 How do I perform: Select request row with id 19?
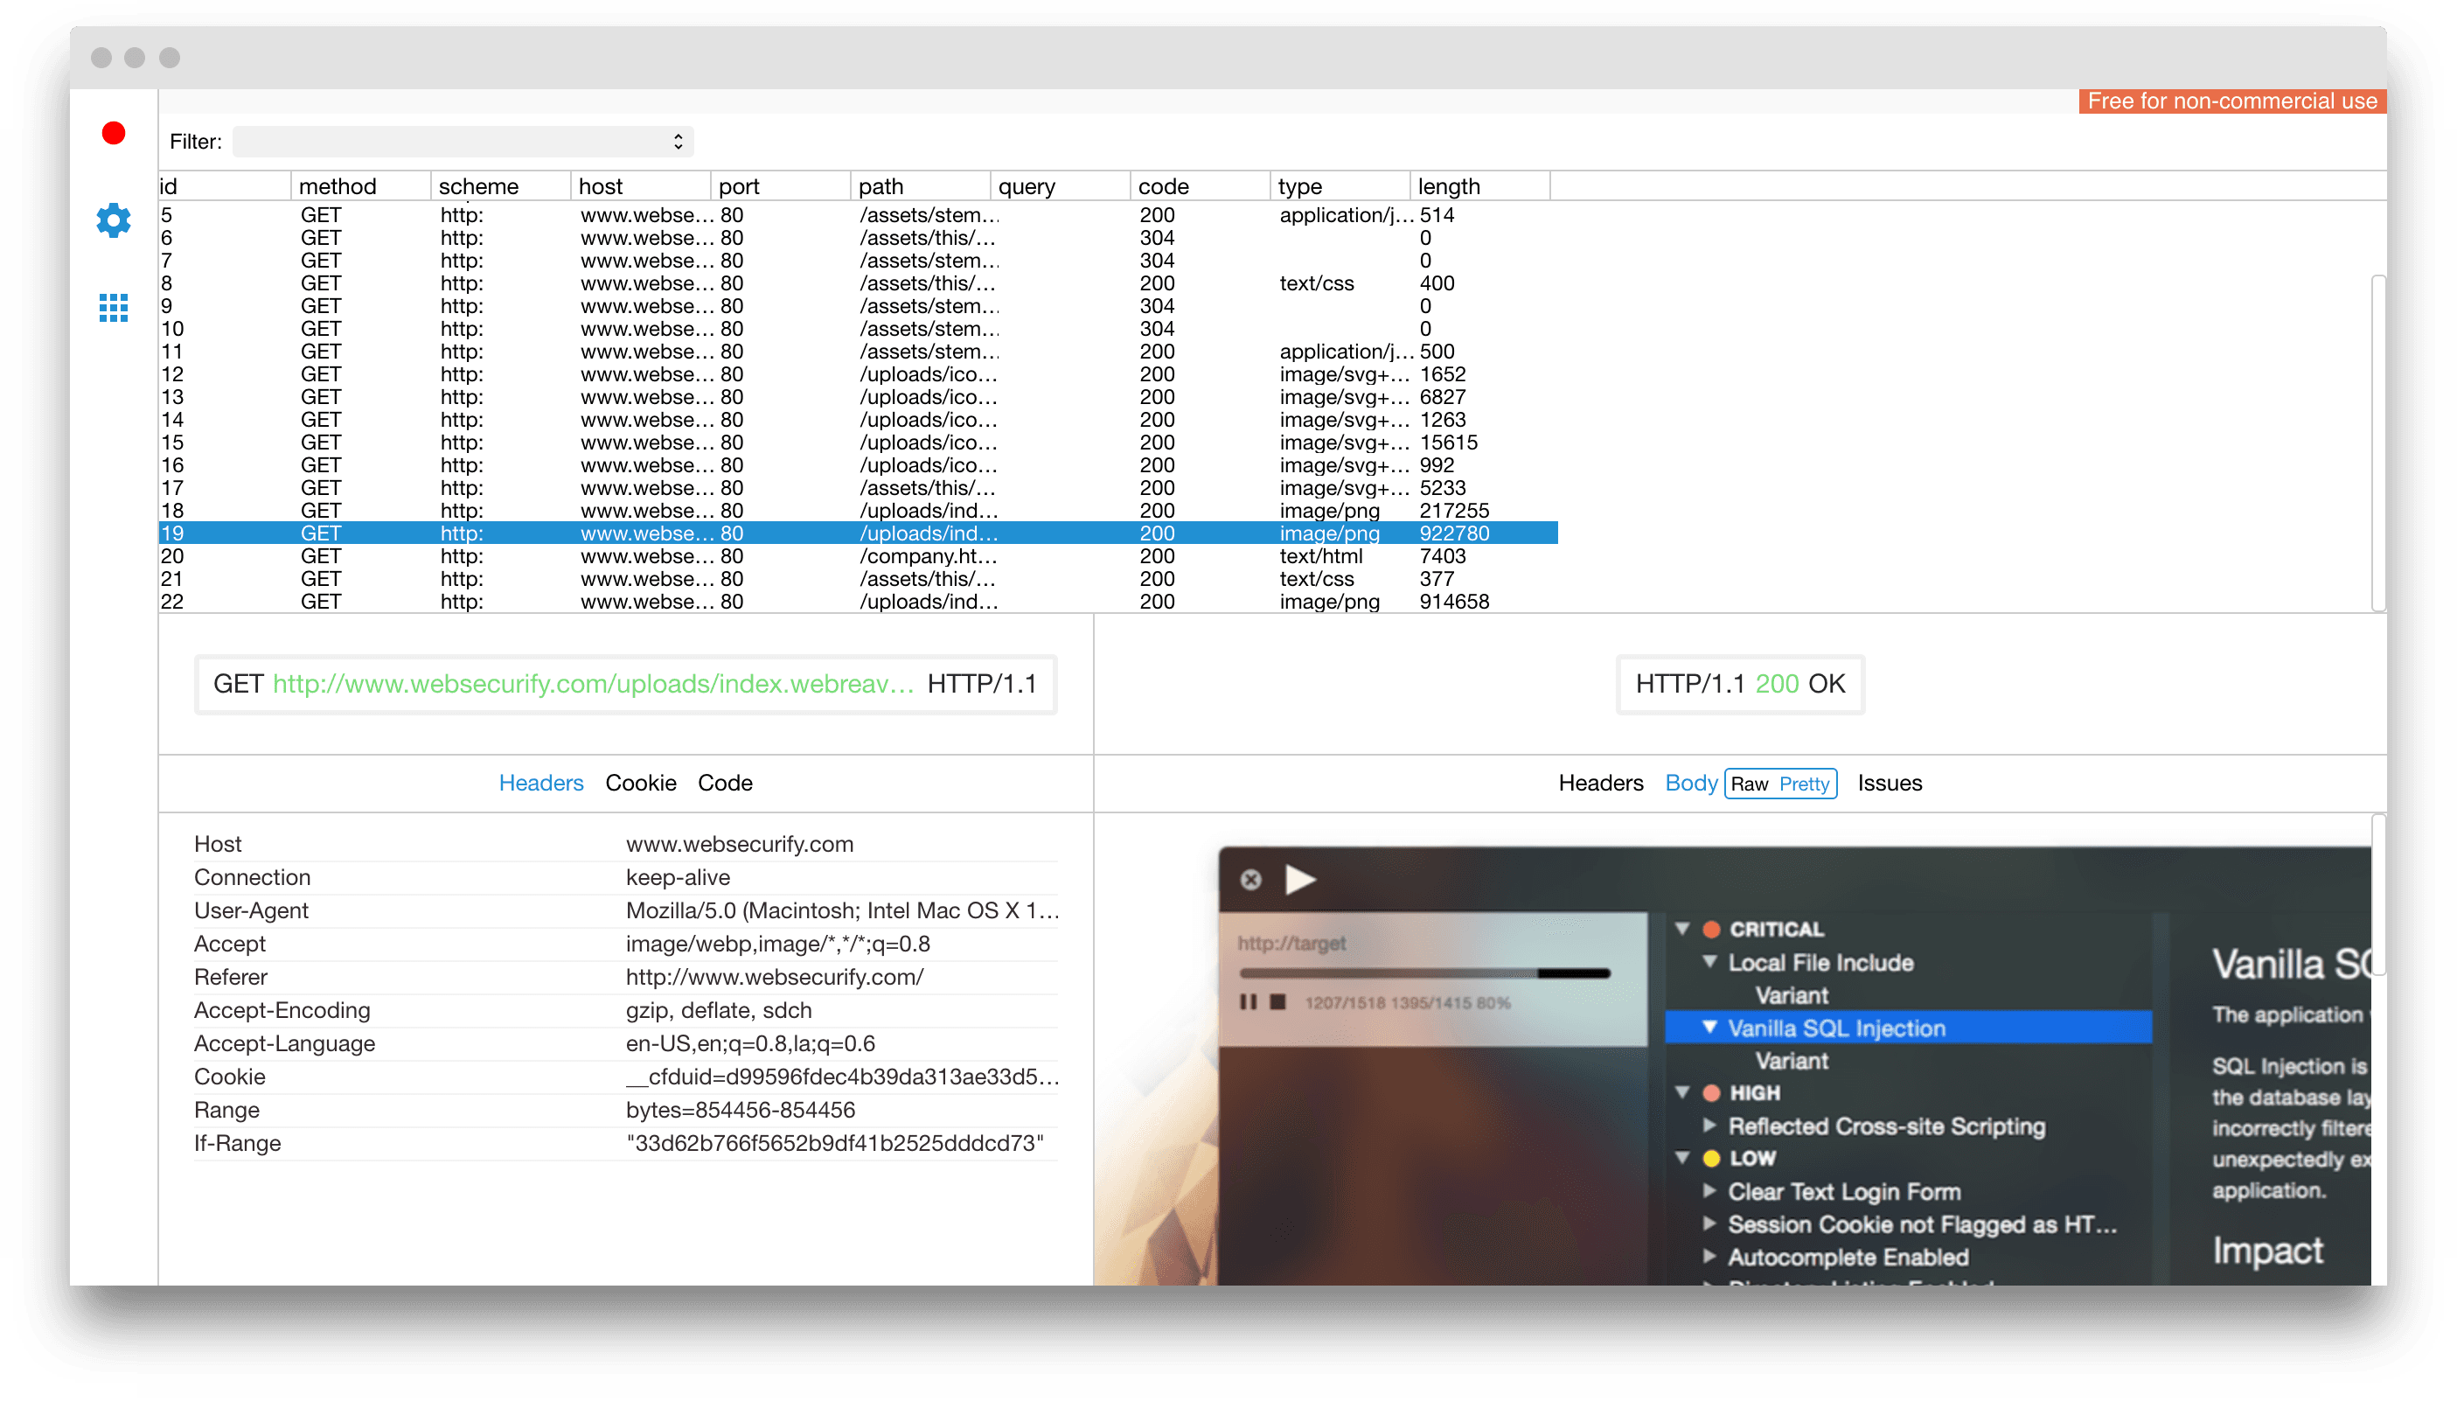point(858,533)
